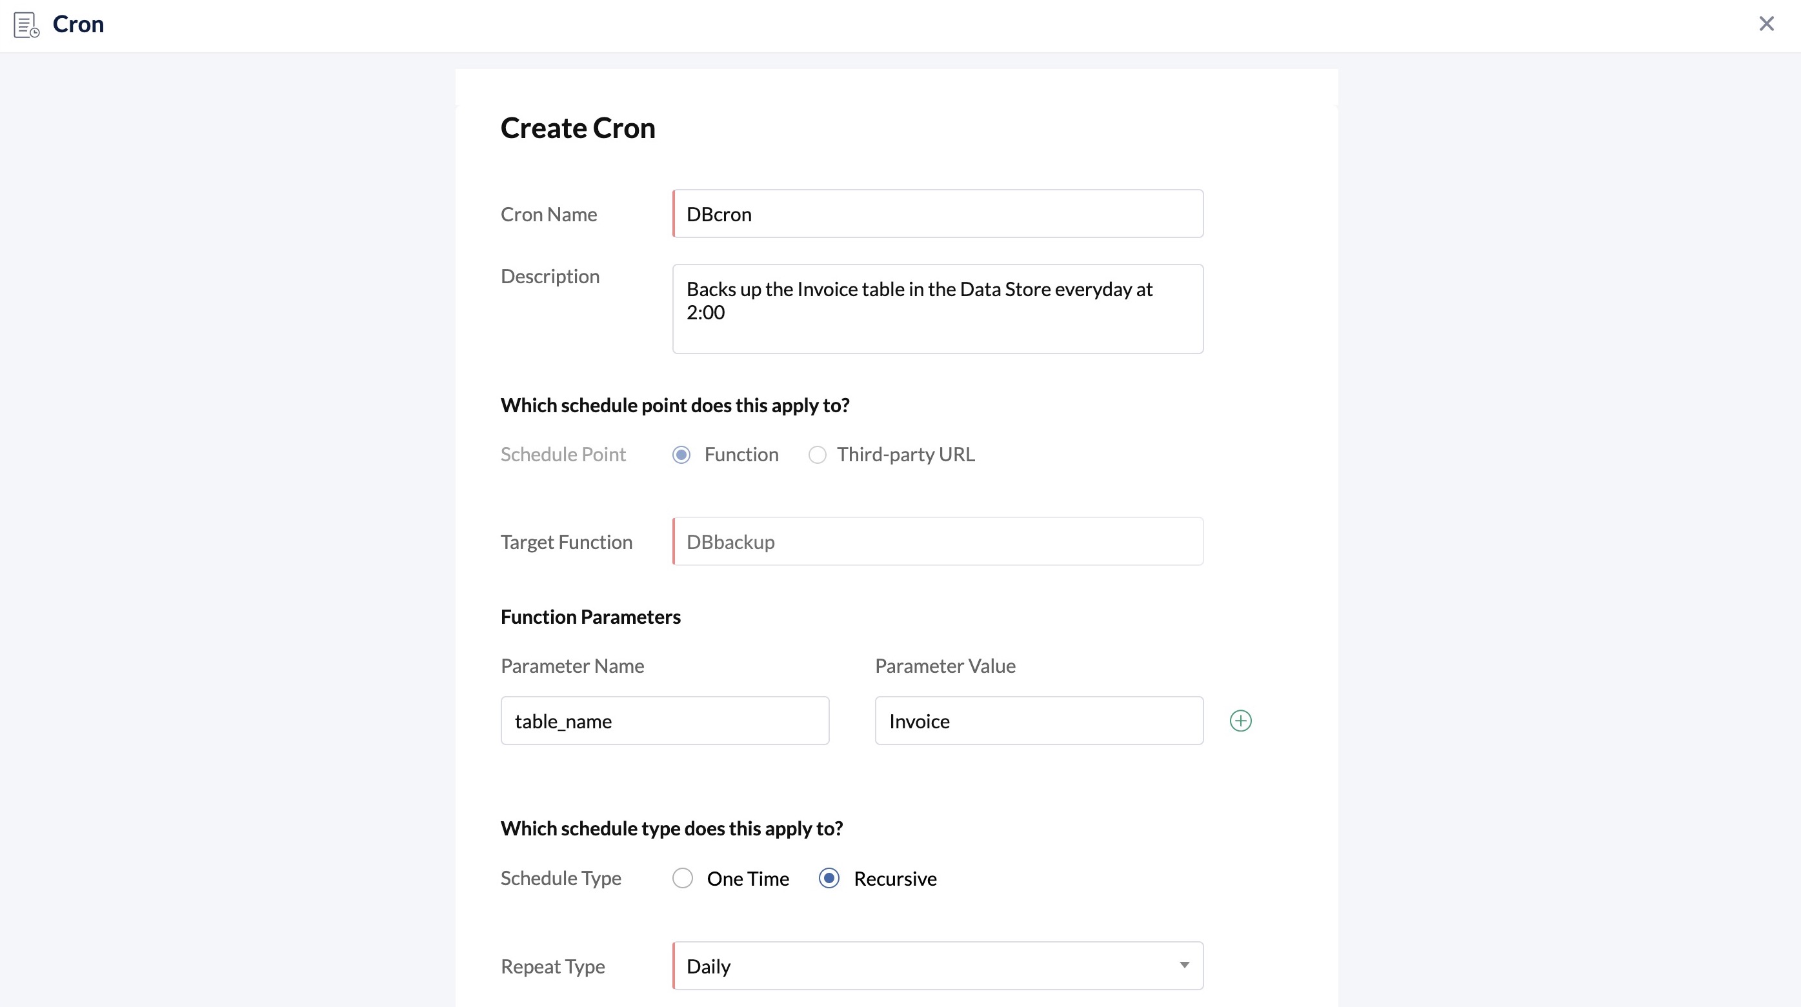This screenshot has width=1801, height=1007.
Task: Edit the Parameter Value Invoice field
Action: coord(1039,720)
